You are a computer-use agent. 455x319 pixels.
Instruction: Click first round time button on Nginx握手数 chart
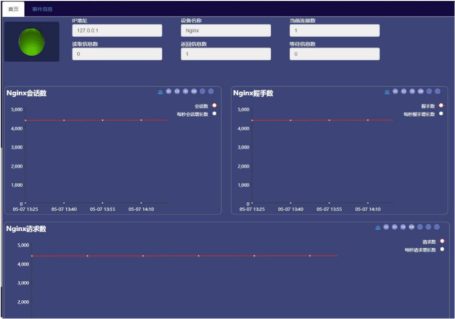(395, 91)
